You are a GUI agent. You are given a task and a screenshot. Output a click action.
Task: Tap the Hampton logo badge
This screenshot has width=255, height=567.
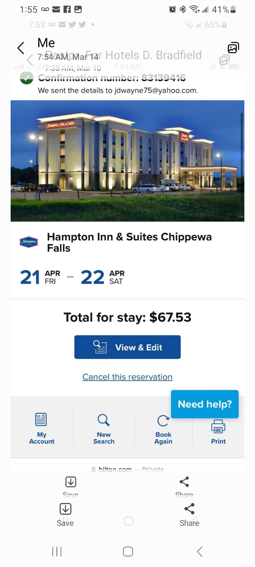pos(29,242)
